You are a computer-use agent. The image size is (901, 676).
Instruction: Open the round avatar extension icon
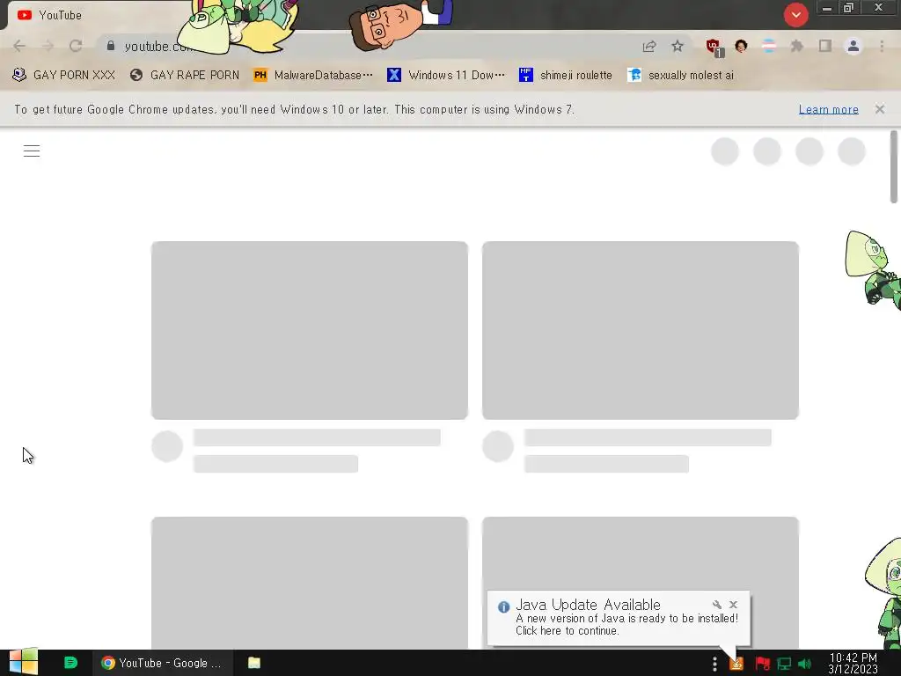click(x=741, y=46)
